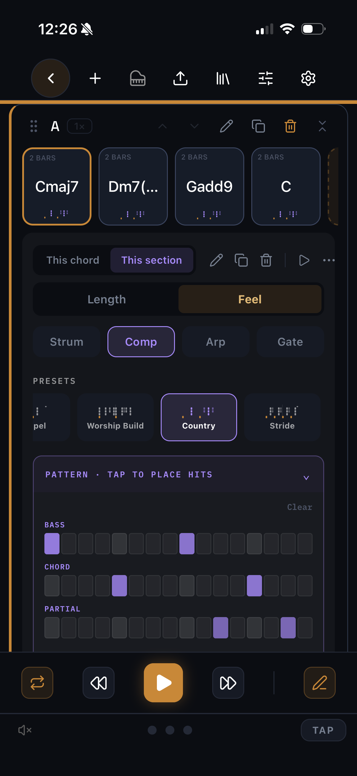Open the three-dots more options menu

[x=329, y=260]
